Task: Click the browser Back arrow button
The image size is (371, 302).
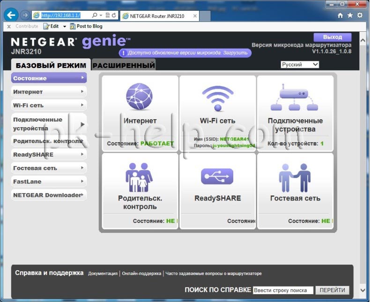Action: pyautogui.click(x=11, y=15)
